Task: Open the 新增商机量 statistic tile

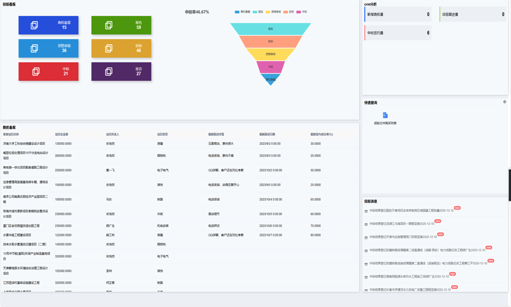Action: [398, 14]
